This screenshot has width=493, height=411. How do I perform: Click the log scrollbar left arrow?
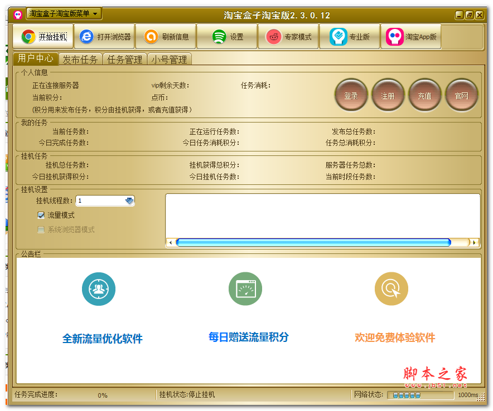[x=171, y=242]
